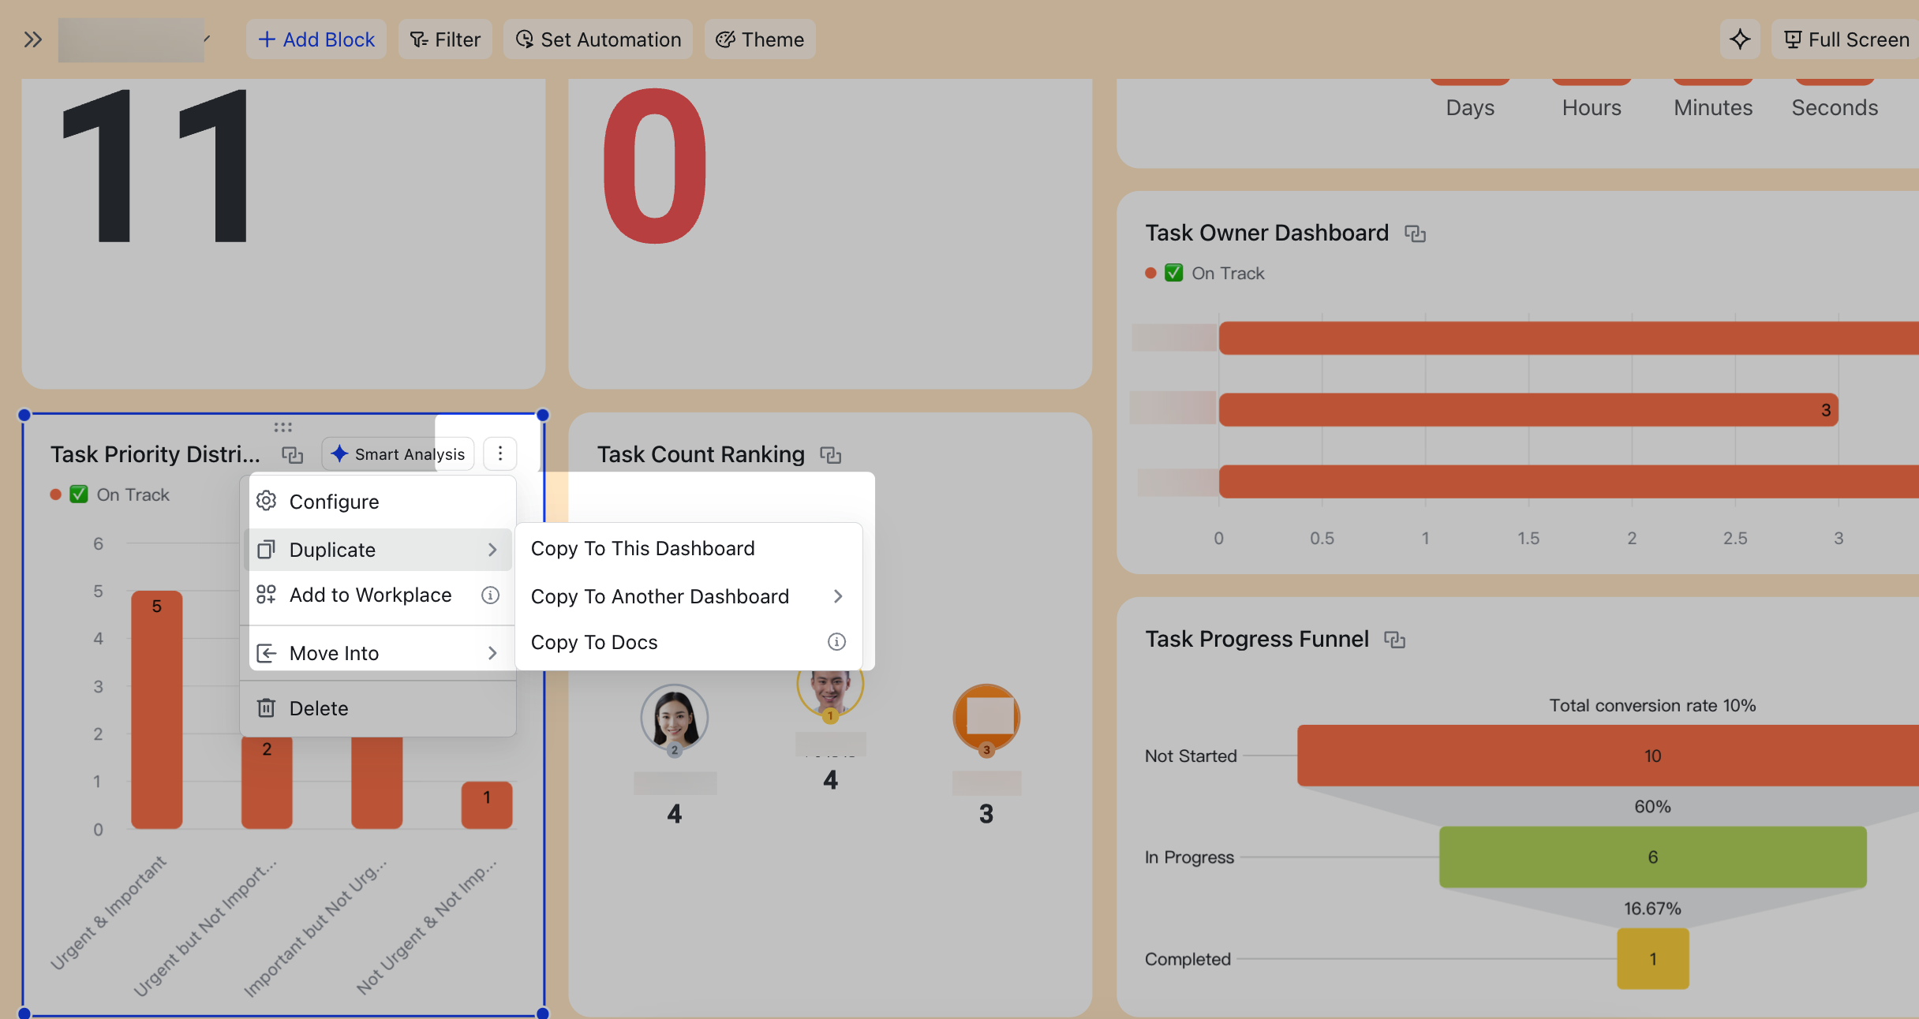Click the AI sparkle icon in top bar
1919x1019 pixels.
point(1740,39)
